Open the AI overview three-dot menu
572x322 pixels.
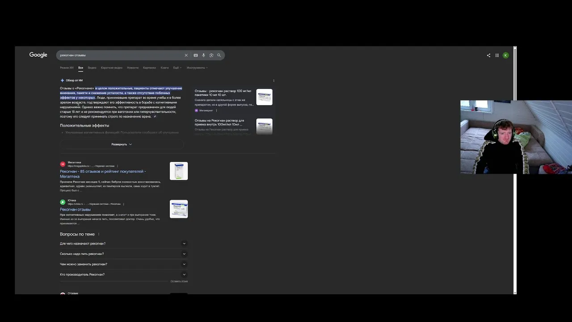(x=273, y=80)
